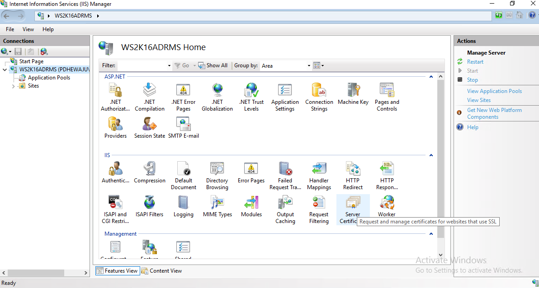Viewport: 539px width, 288px height.
Task: Expand the Sites tree node
Action: tap(14, 86)
